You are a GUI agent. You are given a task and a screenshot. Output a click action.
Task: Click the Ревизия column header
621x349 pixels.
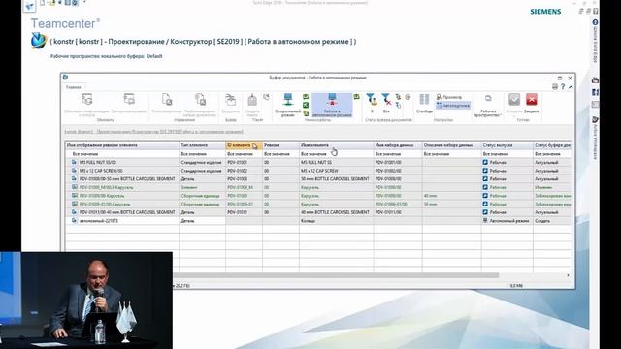[x=280, y=145]
